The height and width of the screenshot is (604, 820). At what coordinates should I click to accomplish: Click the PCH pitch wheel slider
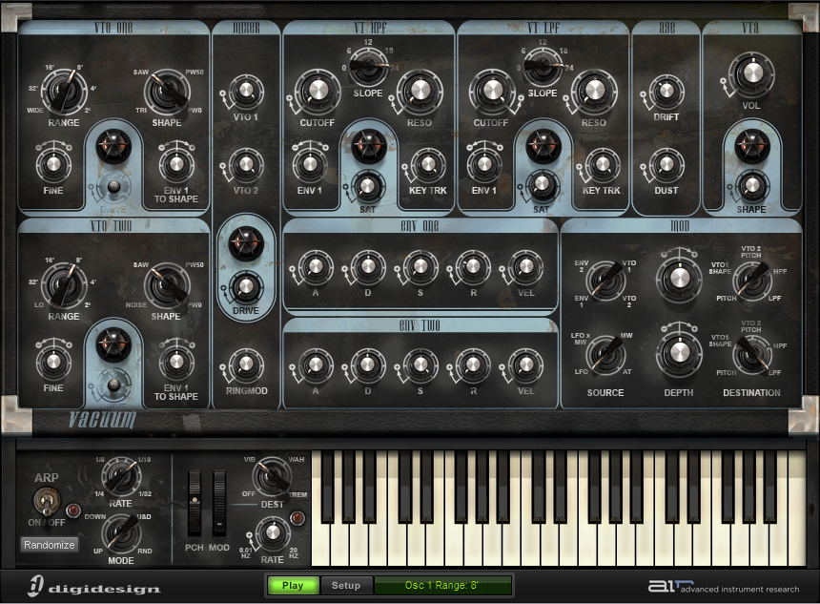pos(195,504)
